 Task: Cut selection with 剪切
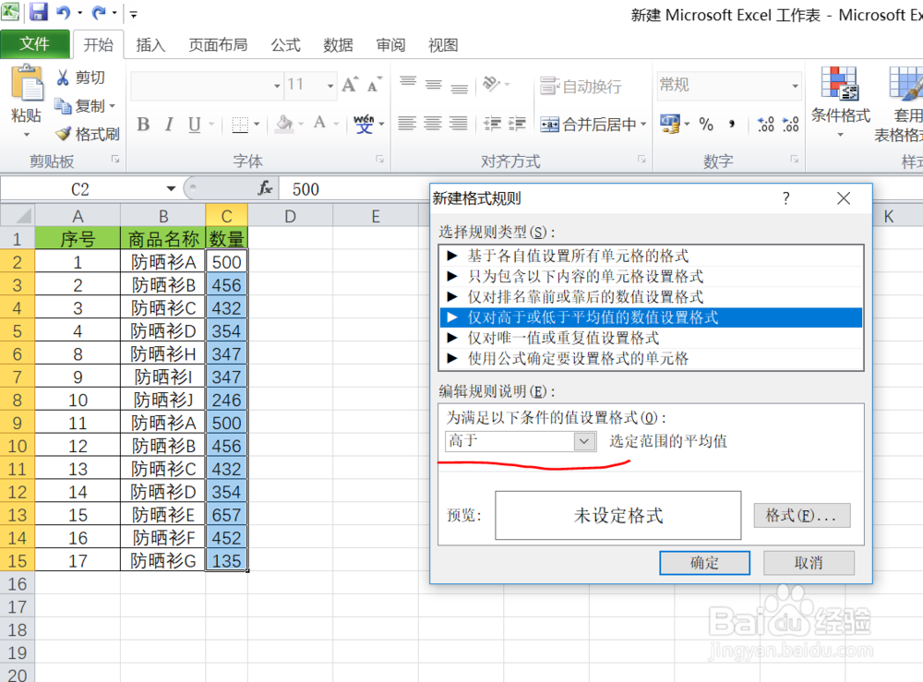tap(80, 78)
